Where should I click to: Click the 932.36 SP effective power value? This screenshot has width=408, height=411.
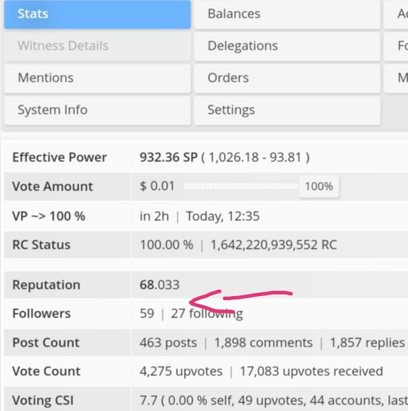(x=168, y=158)
